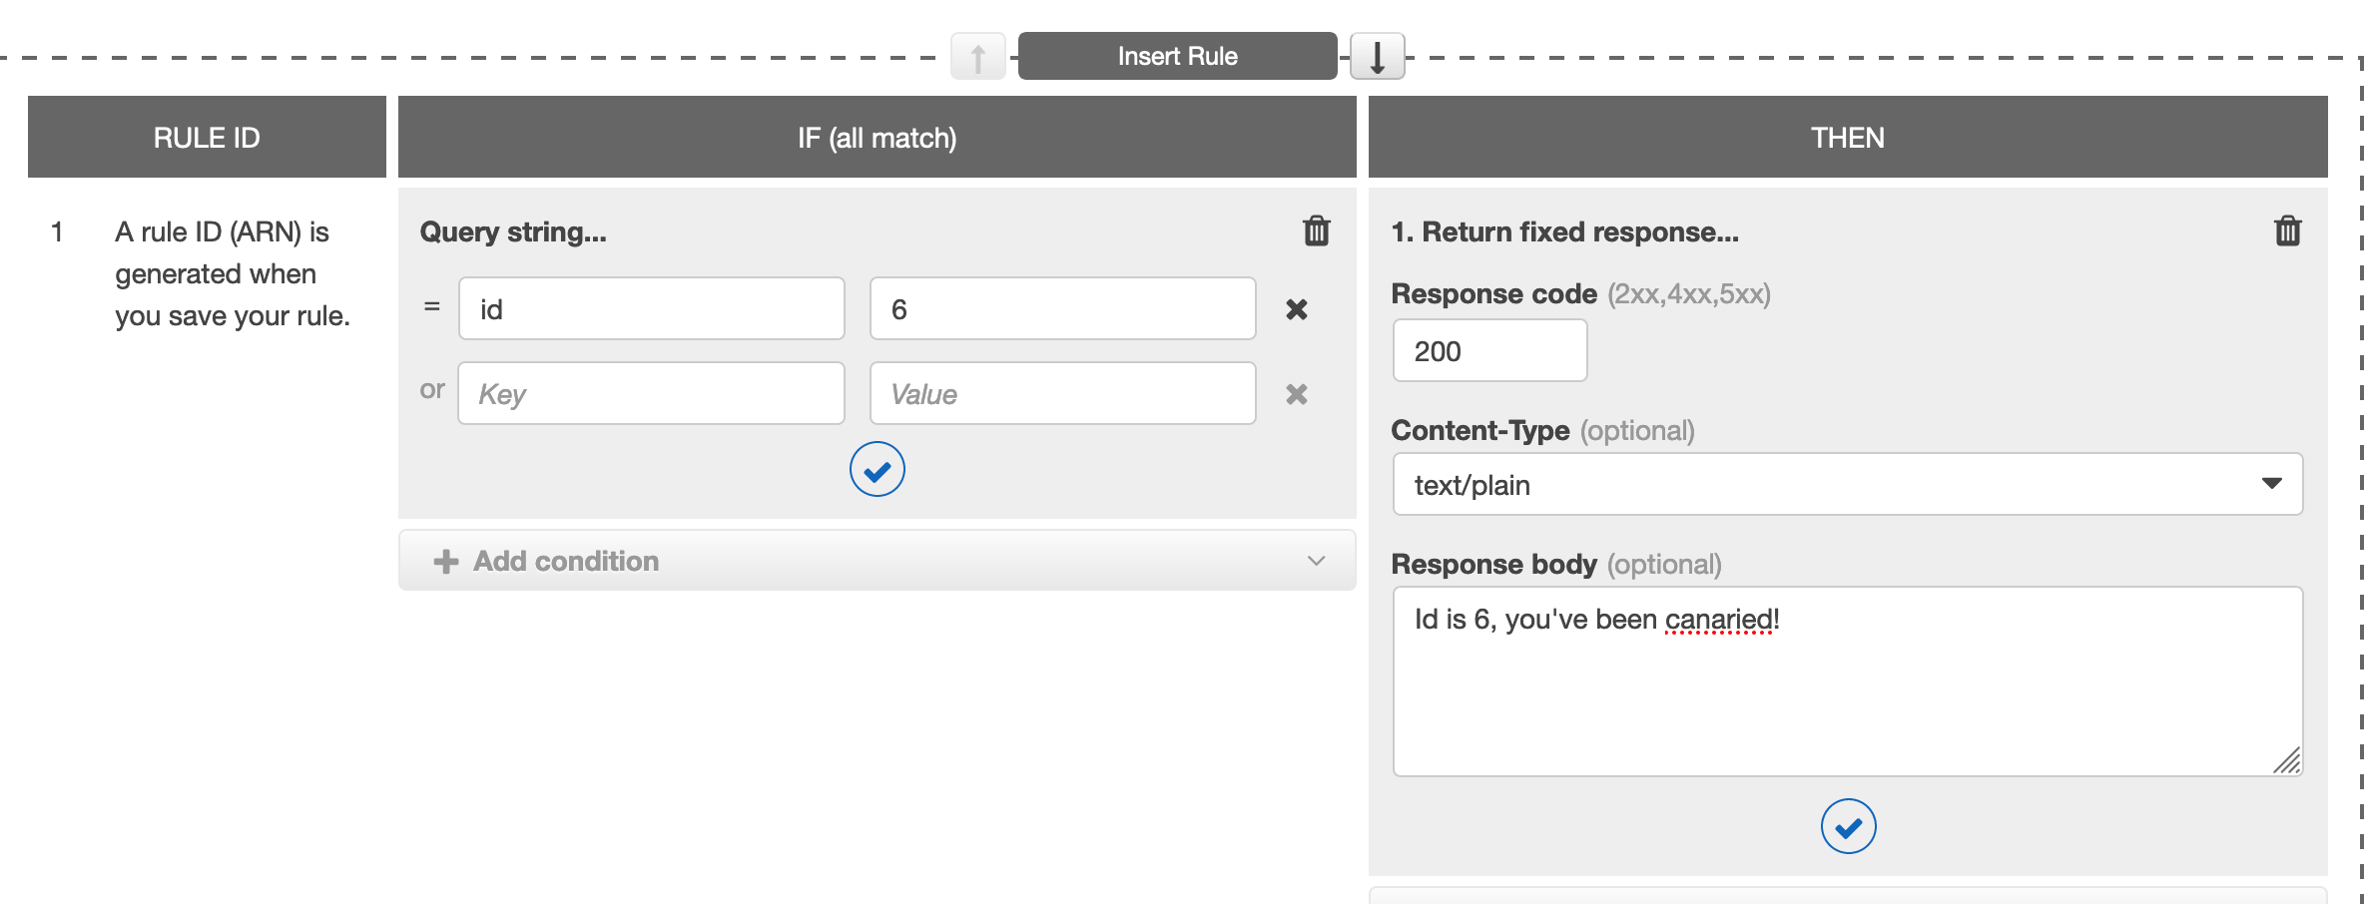Confirm the fixed response action with checkmark
This screenshot has width=2364, height=904.
click(1848, 826)
